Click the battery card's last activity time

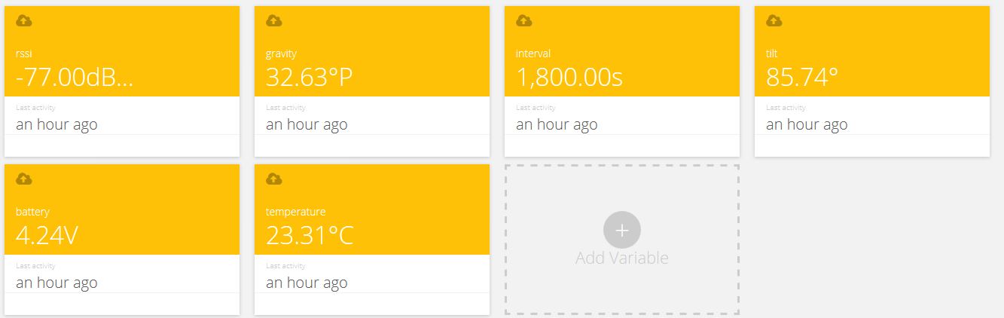tap(56, 283)
